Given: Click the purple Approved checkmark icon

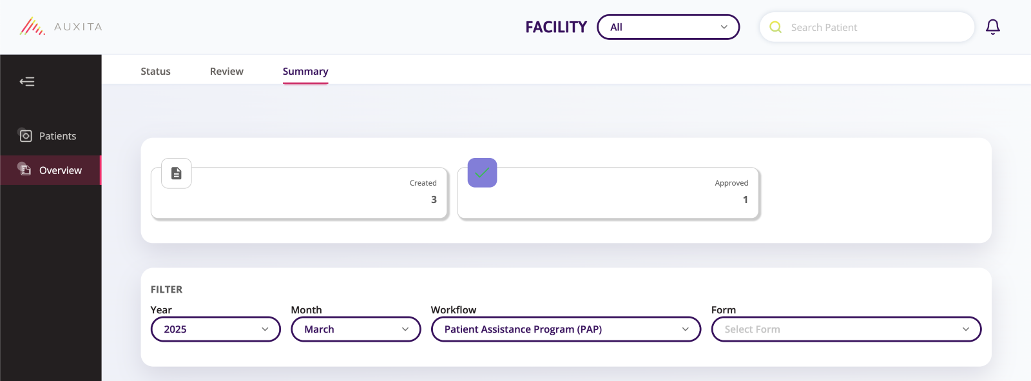Looking at the screenshot, I should click(x=482, y=173).
